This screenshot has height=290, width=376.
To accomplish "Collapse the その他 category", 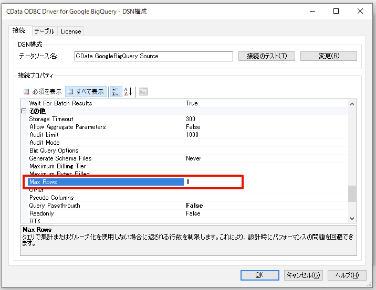I will click(x=24, y=111).
